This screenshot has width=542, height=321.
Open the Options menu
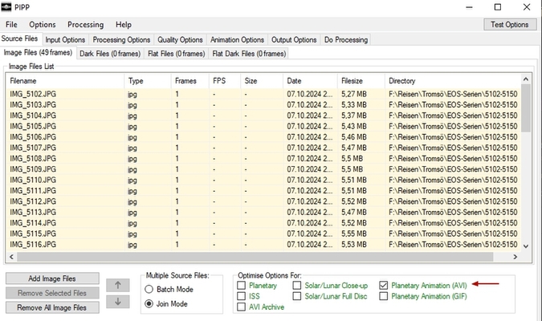(43, 25)
